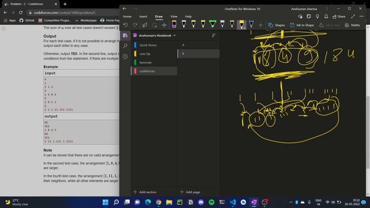This screenshot has height=208, width=370.
Task: Open the sync status cloud icon
Action: click(x=300, y=16)
